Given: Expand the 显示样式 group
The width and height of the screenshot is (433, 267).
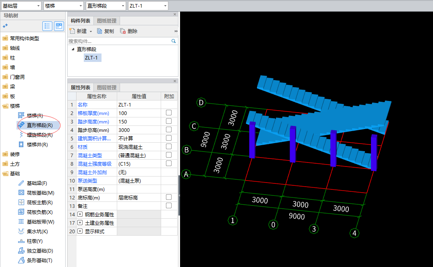Looking at the screenshot, I should pos(80,231).
